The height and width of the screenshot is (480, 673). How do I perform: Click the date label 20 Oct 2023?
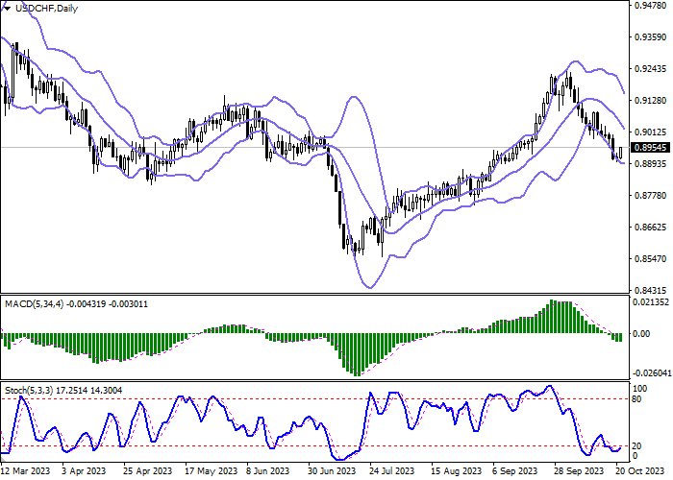coord(640,471)
